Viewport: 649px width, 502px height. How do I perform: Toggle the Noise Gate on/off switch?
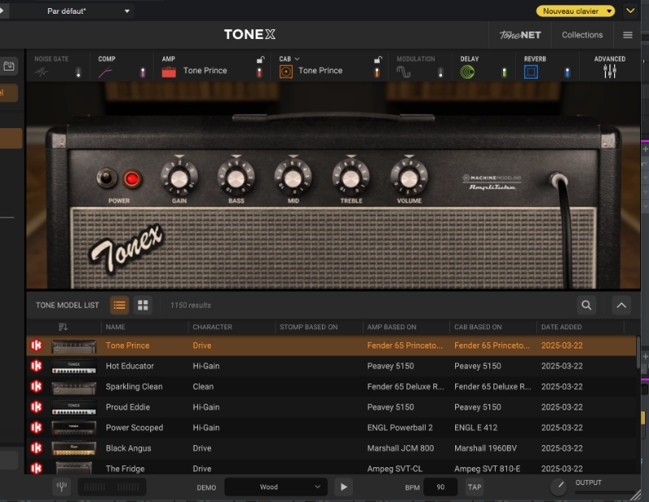[x=78, y=73]
